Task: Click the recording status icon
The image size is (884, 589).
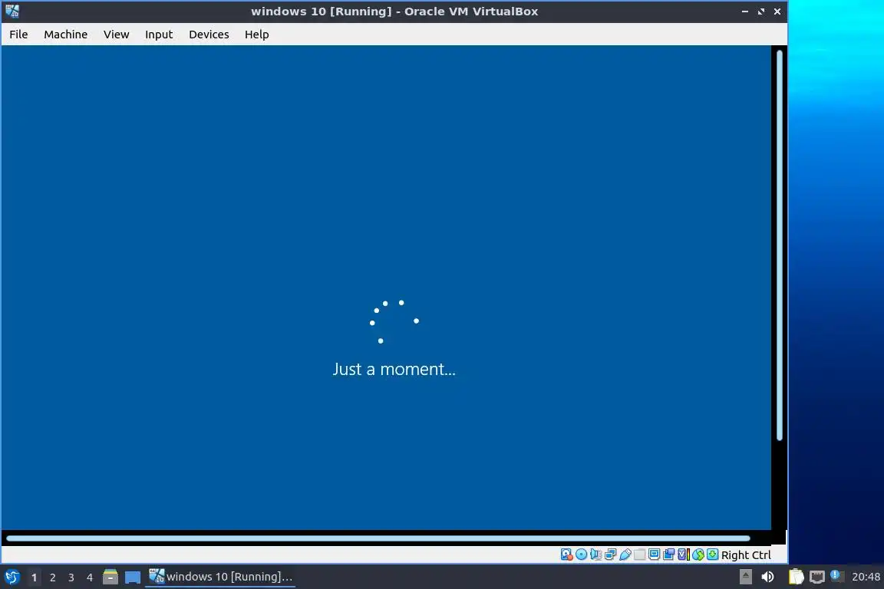Action: [668, 554]
